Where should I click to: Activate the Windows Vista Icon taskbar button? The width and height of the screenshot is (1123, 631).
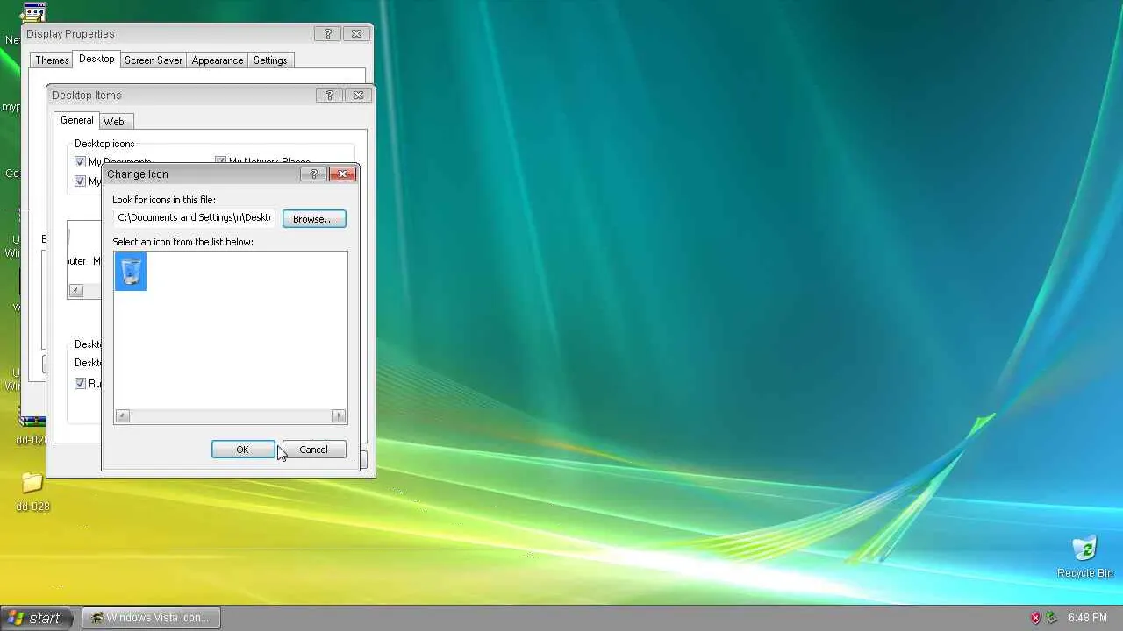(x=151, y=618)
